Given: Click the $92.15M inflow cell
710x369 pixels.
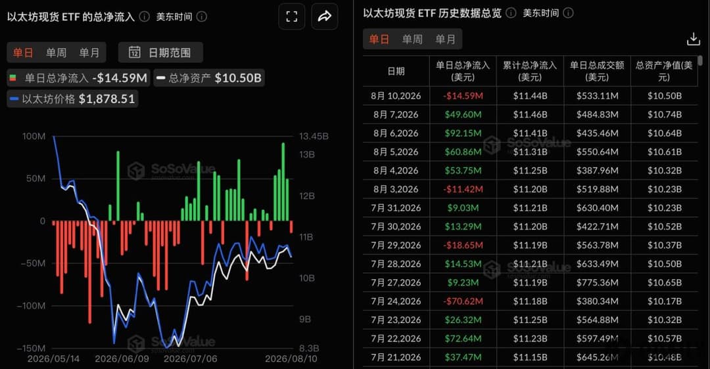Looking at the screenshot, I should pyautogui.click(x=463, y=133).
